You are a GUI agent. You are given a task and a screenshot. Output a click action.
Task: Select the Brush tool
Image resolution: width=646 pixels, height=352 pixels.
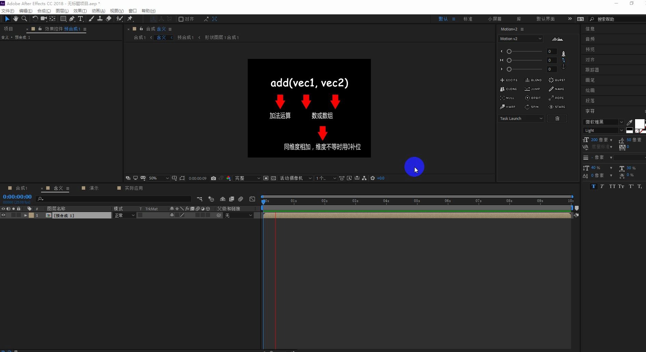coord(91,19)
